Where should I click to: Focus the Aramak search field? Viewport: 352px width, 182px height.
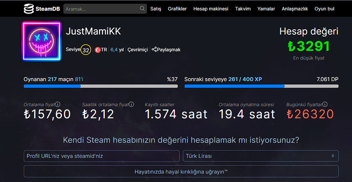pyautogui.click(x=105, y=9)
